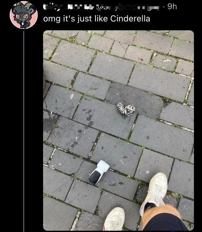Click the metal ring object on the pavement
The image size is (202, 232).
pos(126,110)
